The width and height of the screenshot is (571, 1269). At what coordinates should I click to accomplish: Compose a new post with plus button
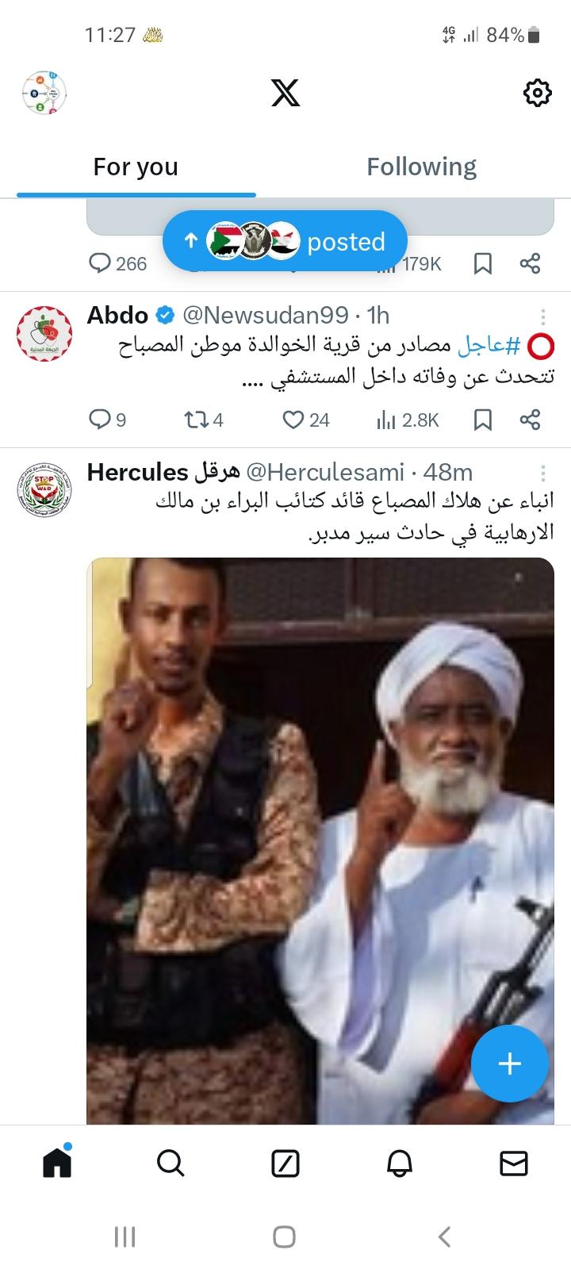coord(510,1064)
